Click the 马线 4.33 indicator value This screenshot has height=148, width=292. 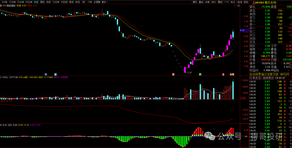pos(32,6)
